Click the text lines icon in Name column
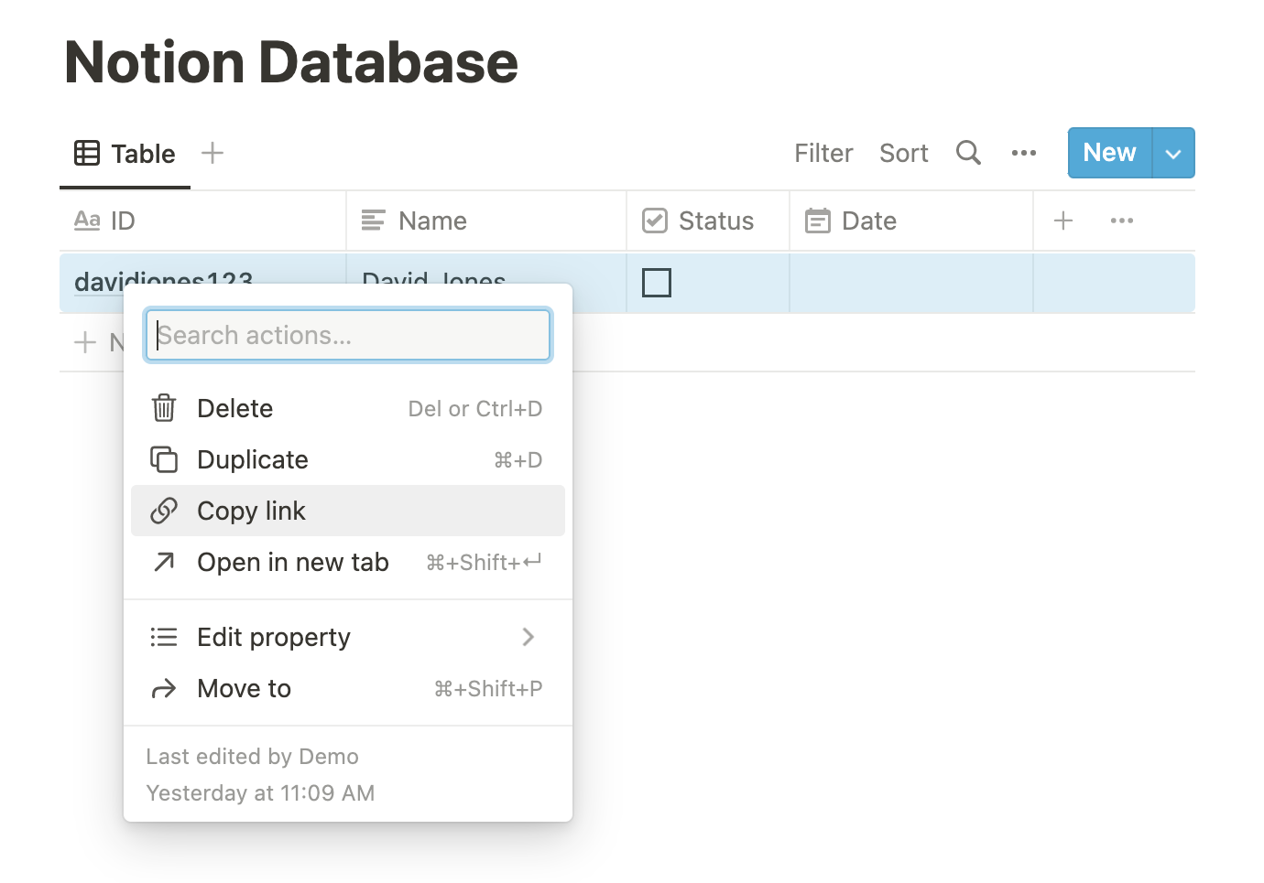 (x=374, y=221)
